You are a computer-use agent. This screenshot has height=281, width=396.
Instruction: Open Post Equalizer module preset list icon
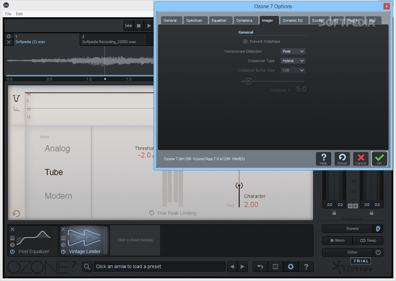(12, 238)
